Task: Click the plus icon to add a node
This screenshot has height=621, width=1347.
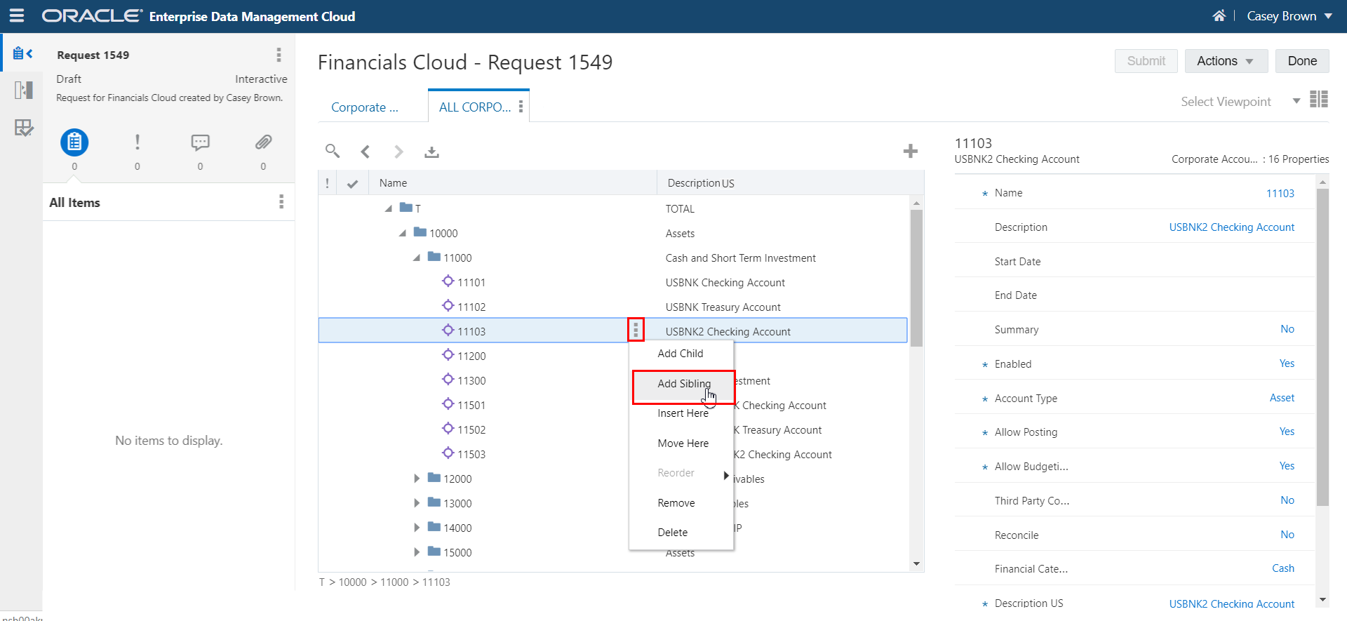Action: (x=910, y=151)
